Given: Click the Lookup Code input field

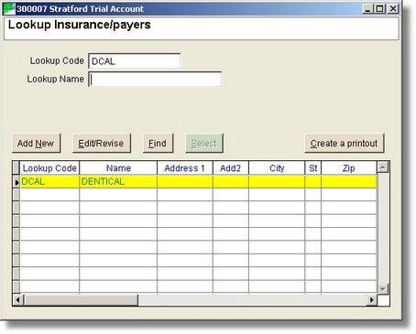Looking at the screenshot, I should [x=135, y=61].
